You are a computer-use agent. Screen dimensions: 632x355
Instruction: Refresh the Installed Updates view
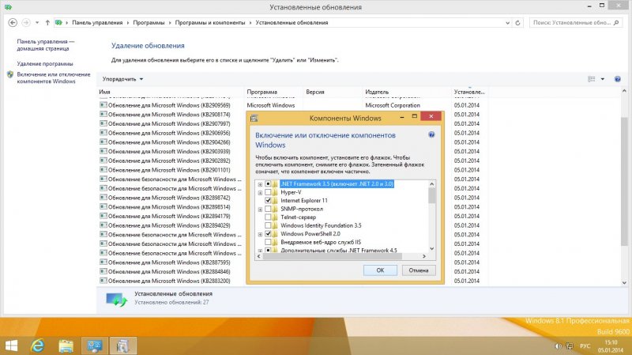point(518,23)
